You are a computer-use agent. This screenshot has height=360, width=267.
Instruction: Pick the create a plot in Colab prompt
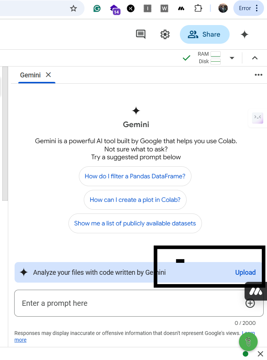(135, 200)
